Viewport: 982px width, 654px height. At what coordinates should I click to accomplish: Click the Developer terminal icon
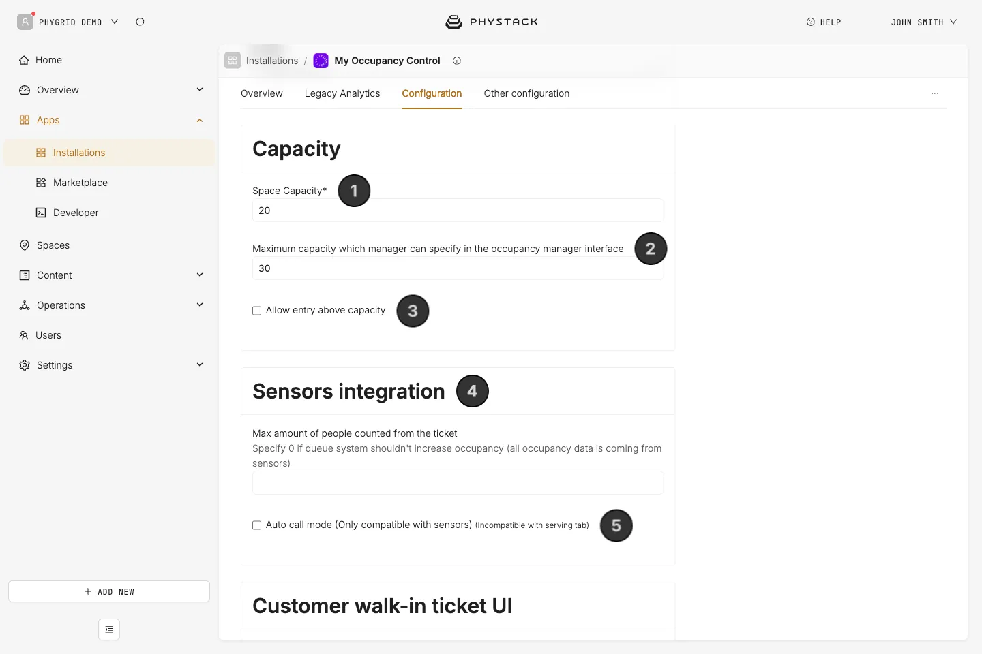coord(41,213)
